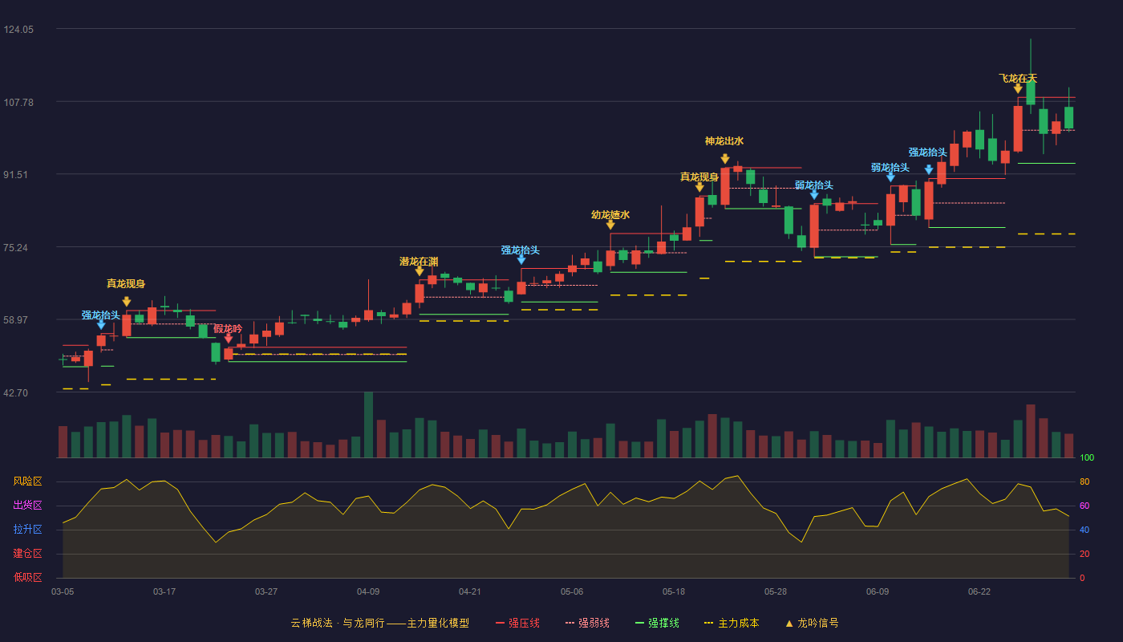Select the 低吸区 zone label
This screenshot has height=642, width=1123.
tap(27, 577)
